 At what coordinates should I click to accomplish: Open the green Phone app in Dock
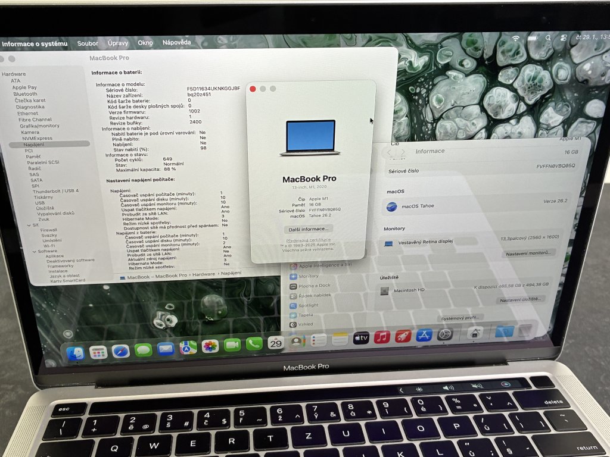tap(254, 343)
